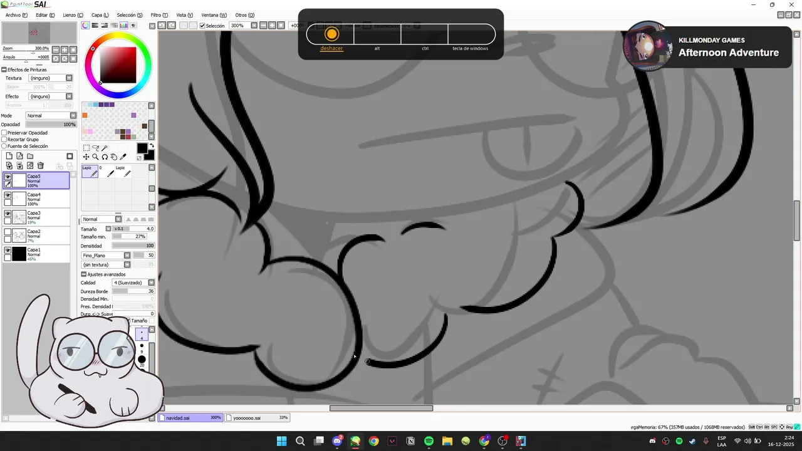
Task: Show the color wheel panel
Action: tap(86, 26)
